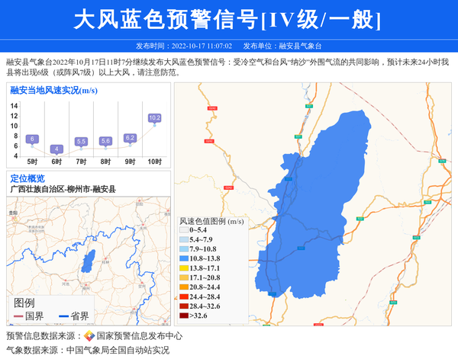Image resolution: width=458 pixels, height=359 pixels.
Task: Select the 0~5.4 legend swatch
Action: coord(184,230)
